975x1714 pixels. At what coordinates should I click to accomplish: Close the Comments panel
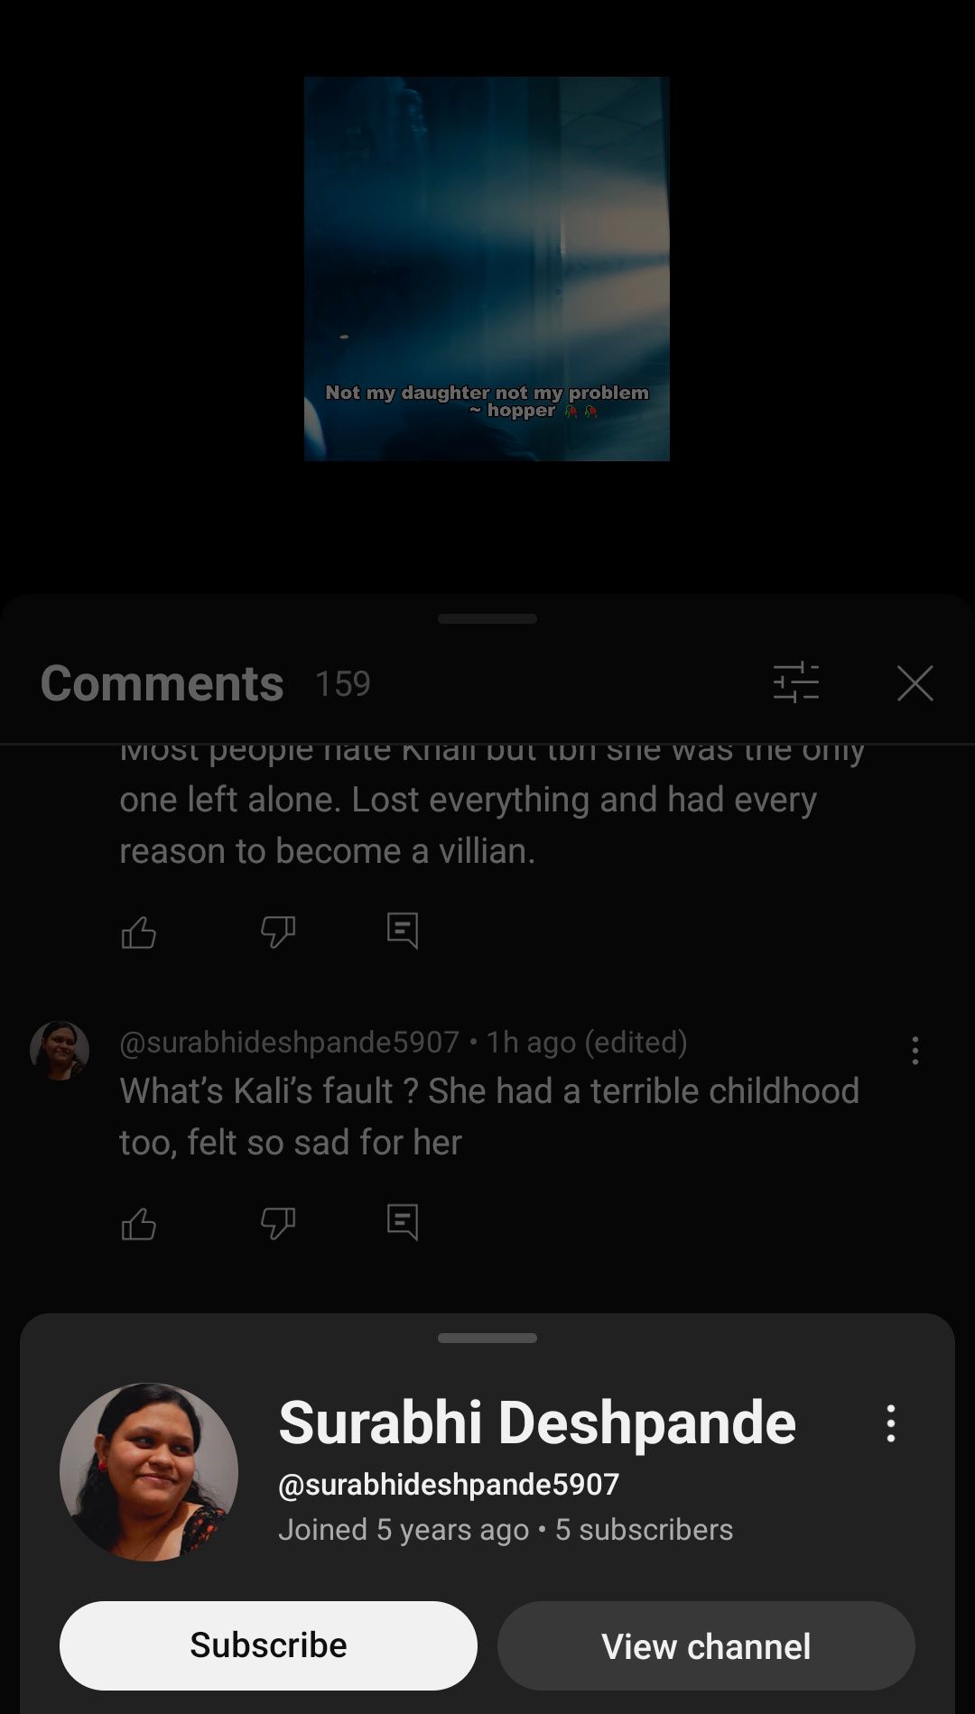click(915, 683)
